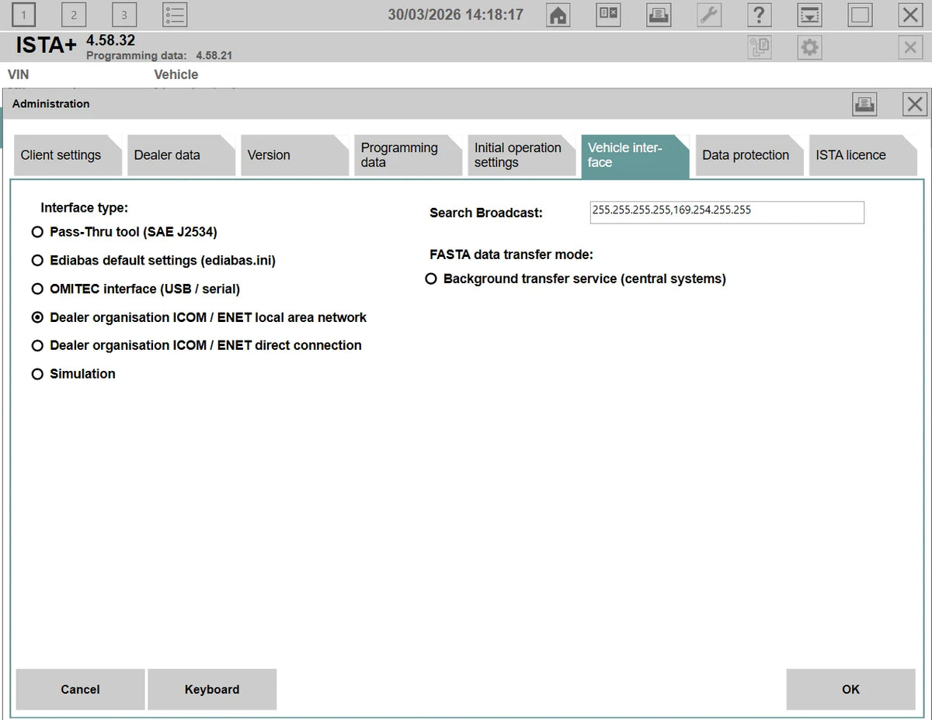The image size is (932, 720).
Task: Click the 'FASTA data transfer mode:' label
Action: coord(511,254)
